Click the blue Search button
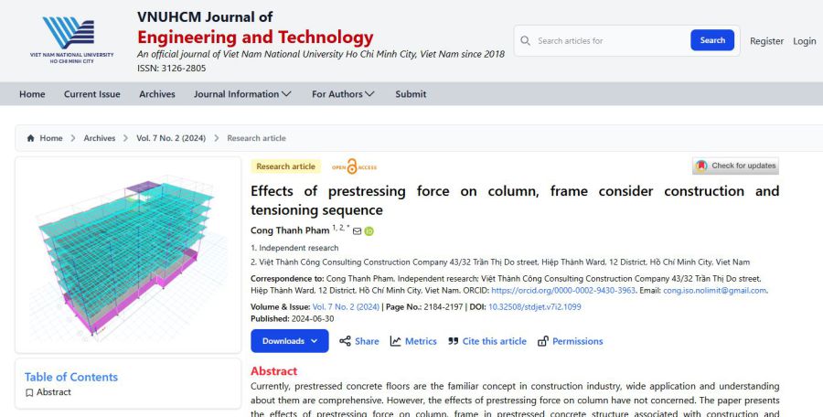Image resolution: width=823 pixels, height=417 pixels. point(712,40)
